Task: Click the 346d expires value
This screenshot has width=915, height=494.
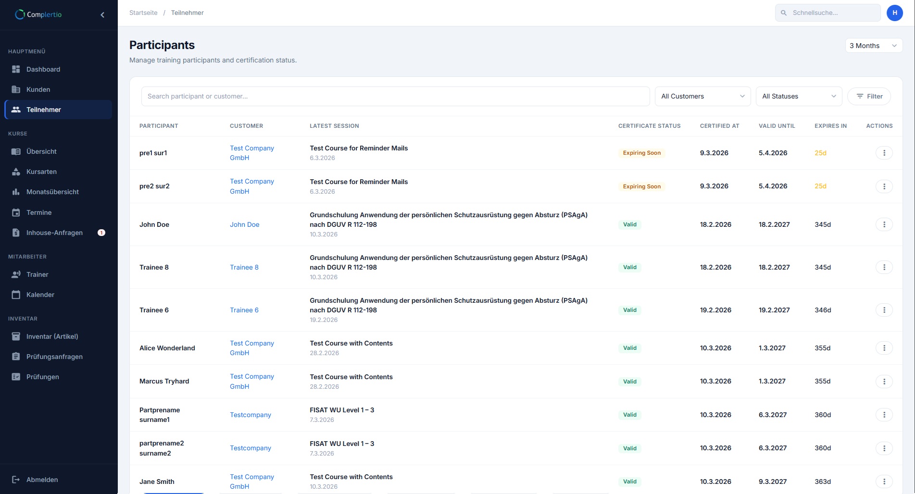Action: click(823, 310)
